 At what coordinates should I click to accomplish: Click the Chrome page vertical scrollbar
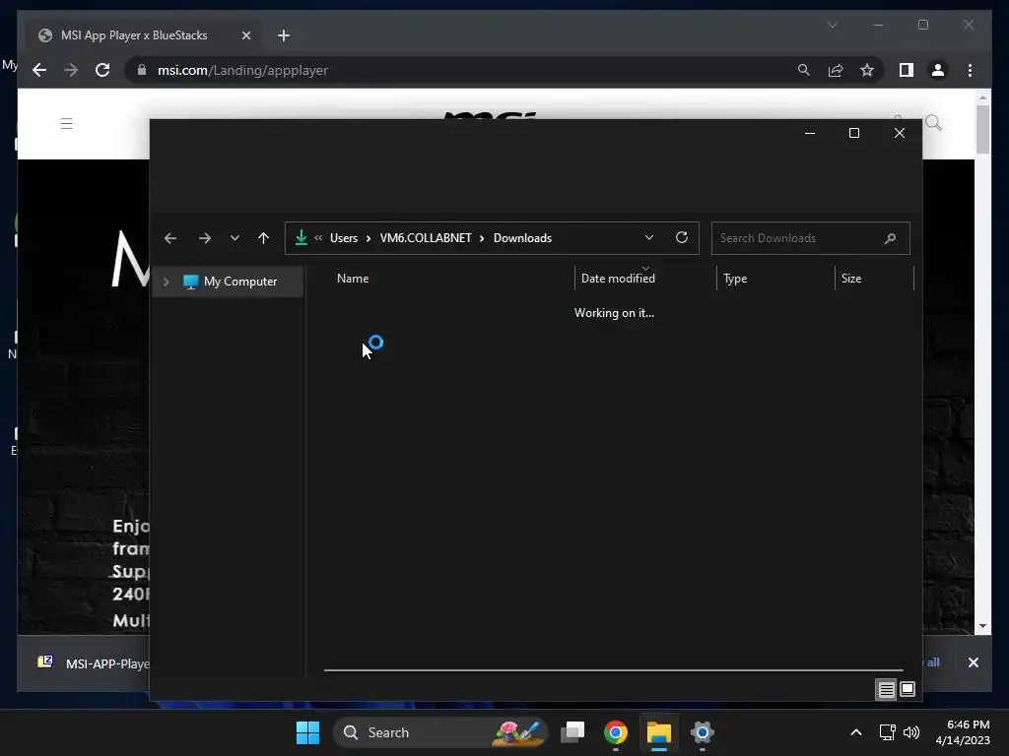[982, 129]
